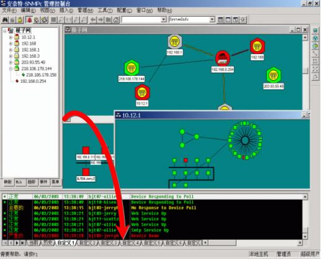
Task: Click the red bell alarm toolbar icon
Action: [29, 20]
